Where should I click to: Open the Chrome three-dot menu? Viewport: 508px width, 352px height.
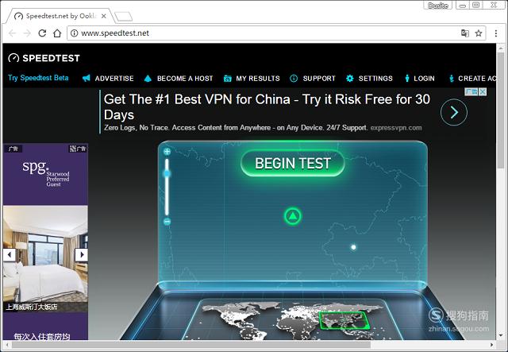(495, 33)
